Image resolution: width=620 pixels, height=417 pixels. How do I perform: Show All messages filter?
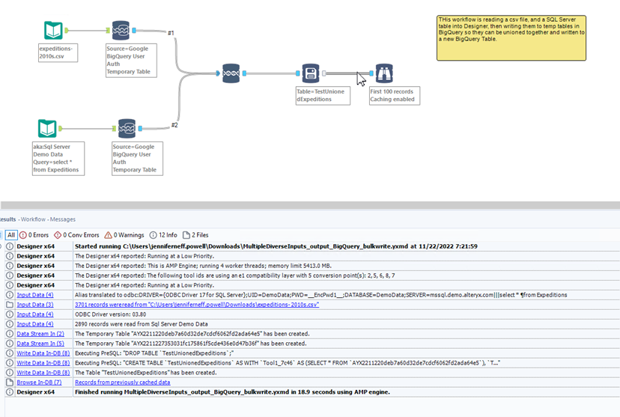pyautogui.click(x=11, y=235)
